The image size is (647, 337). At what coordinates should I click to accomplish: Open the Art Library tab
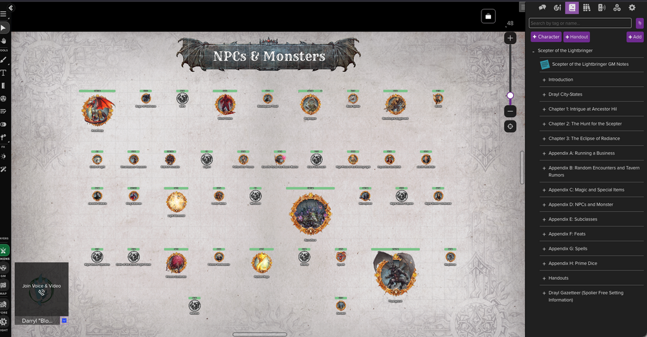(x=556, y=7)
